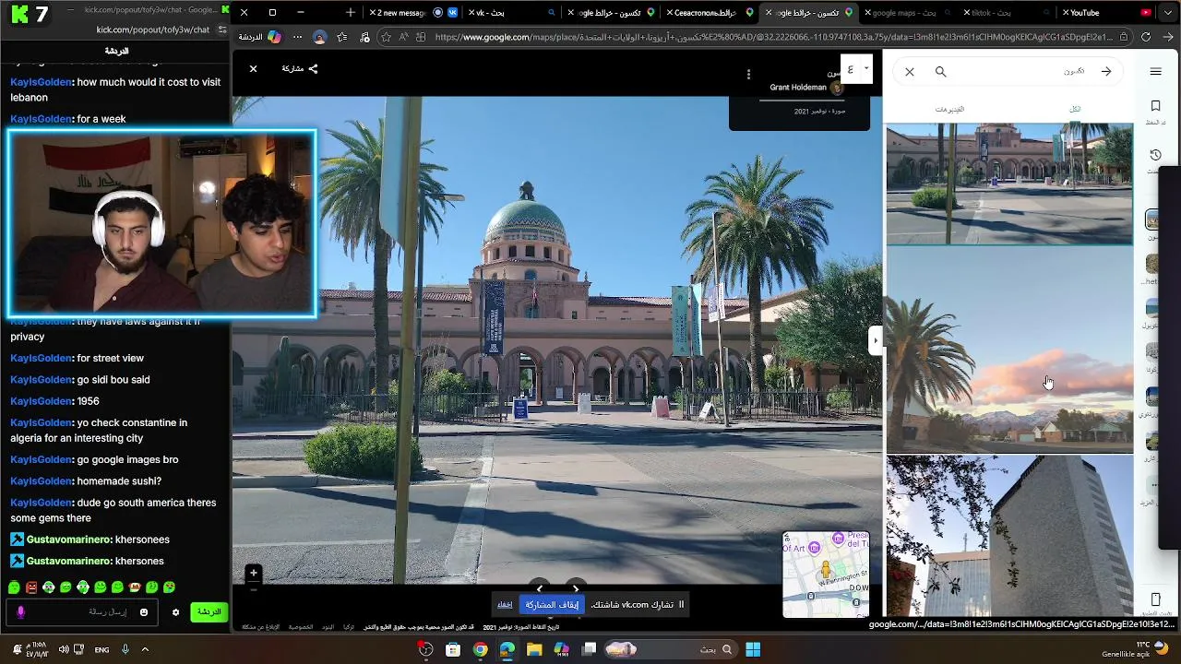Add page to favorites star icon

(387, 38)
